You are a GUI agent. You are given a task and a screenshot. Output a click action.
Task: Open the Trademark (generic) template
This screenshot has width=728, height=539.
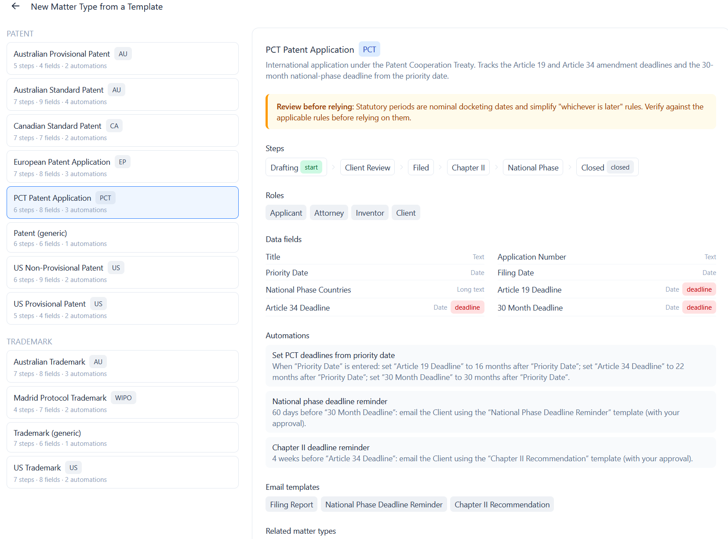[123, 438]
